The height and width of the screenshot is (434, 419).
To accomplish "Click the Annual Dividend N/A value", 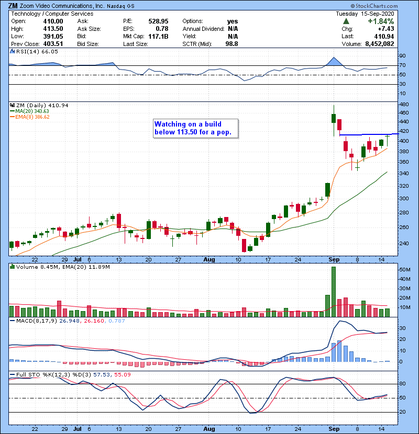I will 233,29.
